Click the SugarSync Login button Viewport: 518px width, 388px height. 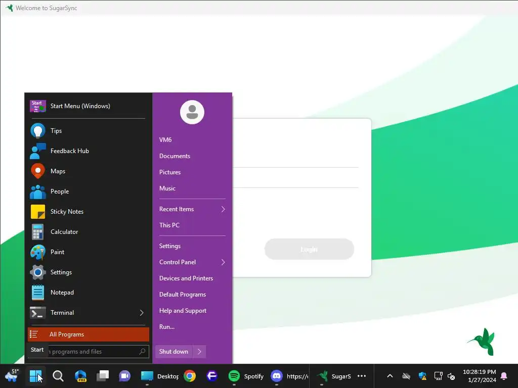tap(309, 249)
